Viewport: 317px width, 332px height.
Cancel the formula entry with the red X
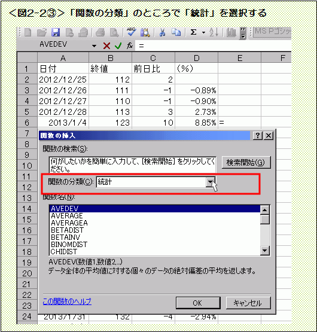click(x=106, y=45)
